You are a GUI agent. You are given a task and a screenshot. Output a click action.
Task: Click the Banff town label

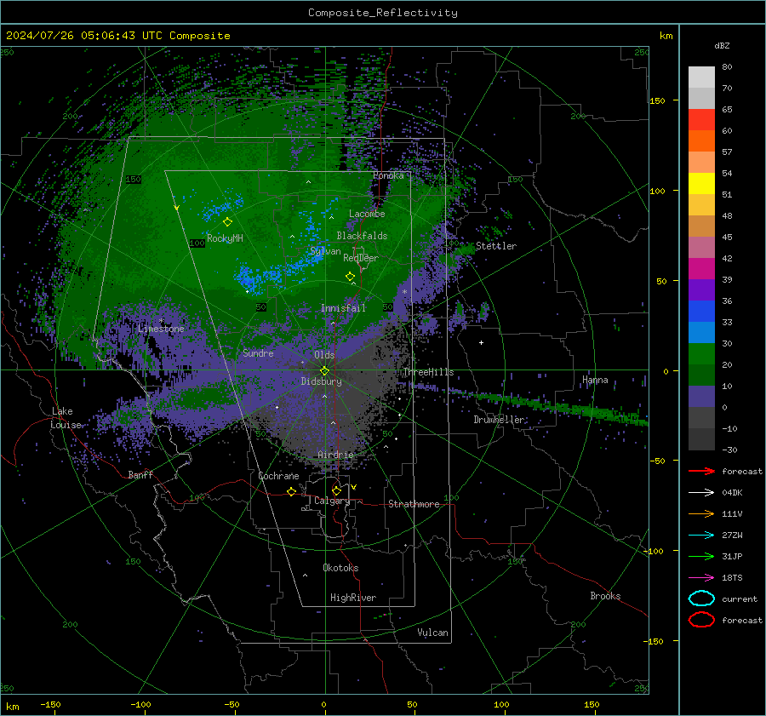(x=140, y=474)
